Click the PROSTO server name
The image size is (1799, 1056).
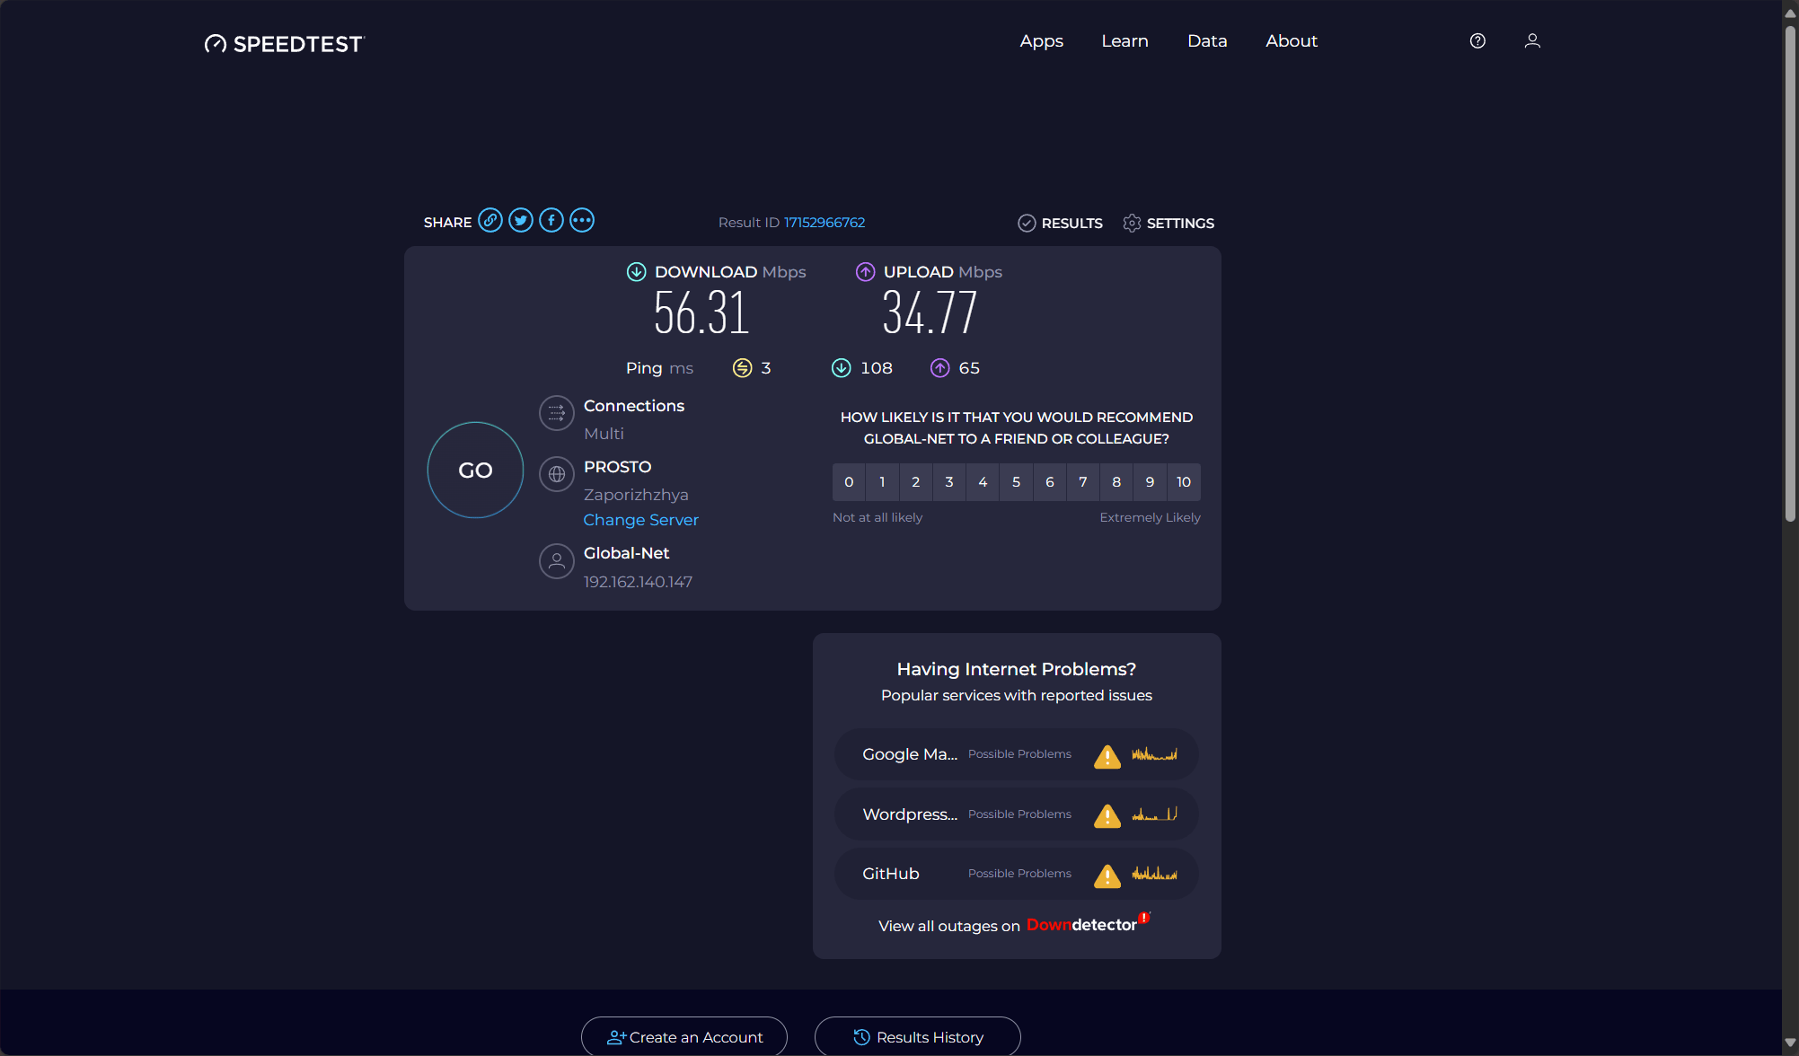coord(617,467)
